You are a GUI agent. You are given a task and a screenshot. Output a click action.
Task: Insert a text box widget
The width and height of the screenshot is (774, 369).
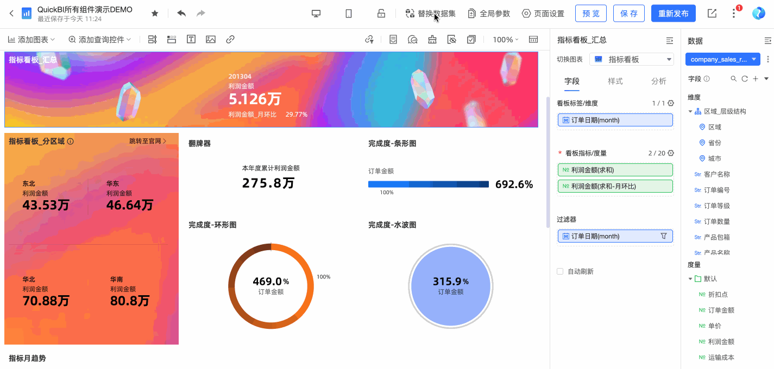tap(191, 40)
